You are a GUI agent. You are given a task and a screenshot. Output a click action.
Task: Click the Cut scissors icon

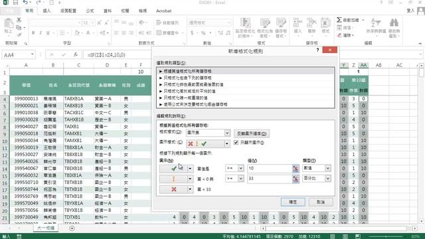tap(19, 20)
